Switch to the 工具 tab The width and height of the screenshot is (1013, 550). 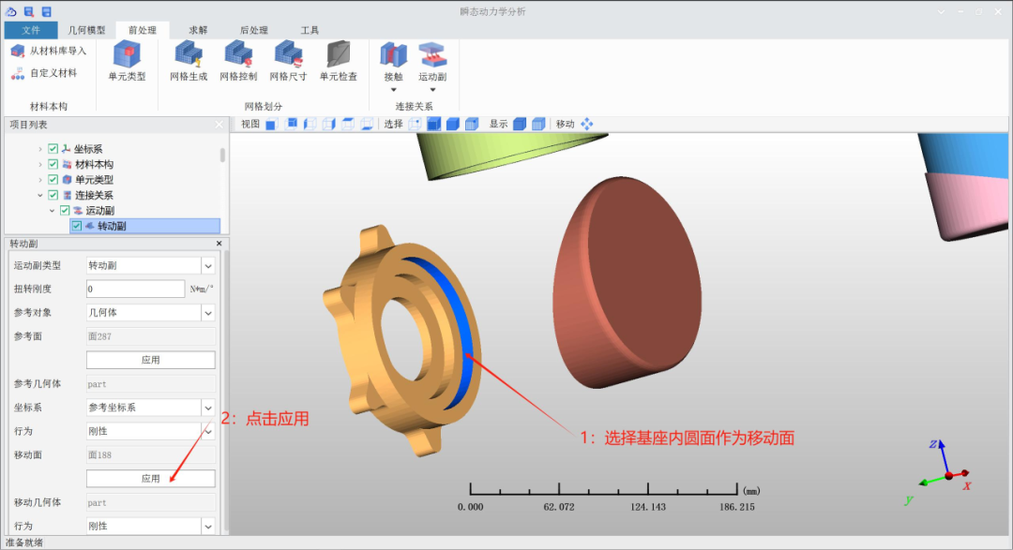[x=310, y=30]
